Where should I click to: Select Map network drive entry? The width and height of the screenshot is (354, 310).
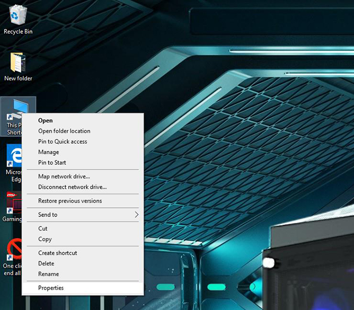tap(64, 176)
